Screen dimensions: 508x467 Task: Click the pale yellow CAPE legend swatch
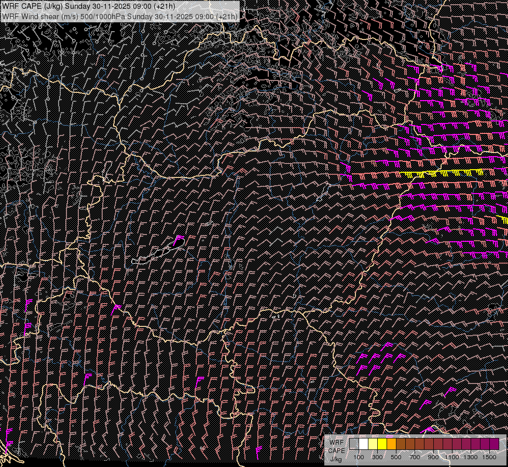[373, 444]
